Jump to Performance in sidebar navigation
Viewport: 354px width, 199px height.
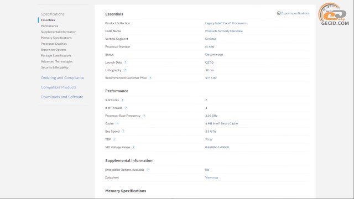[x=49, y=26]
